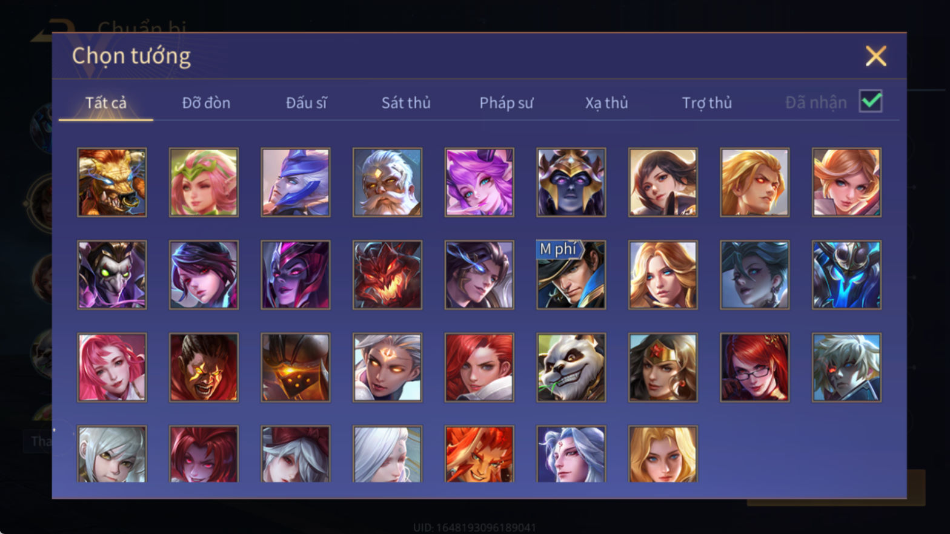Pick the blue armored robot hero

point(846,275)
